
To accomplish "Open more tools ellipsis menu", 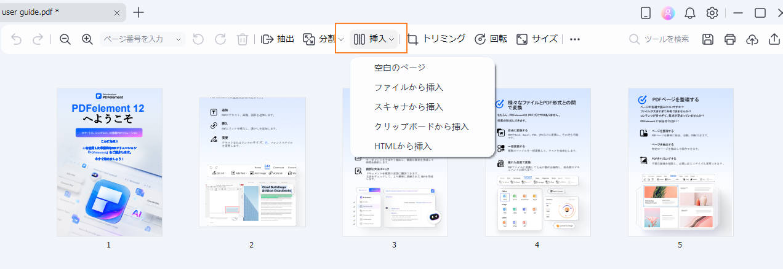I will 575,39.
